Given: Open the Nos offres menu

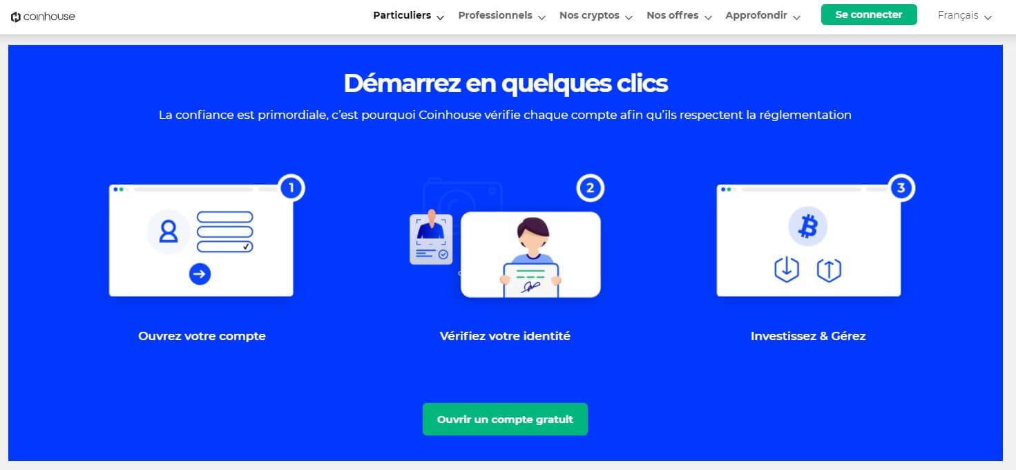Looking at the screenshot, I should [678, 15].
